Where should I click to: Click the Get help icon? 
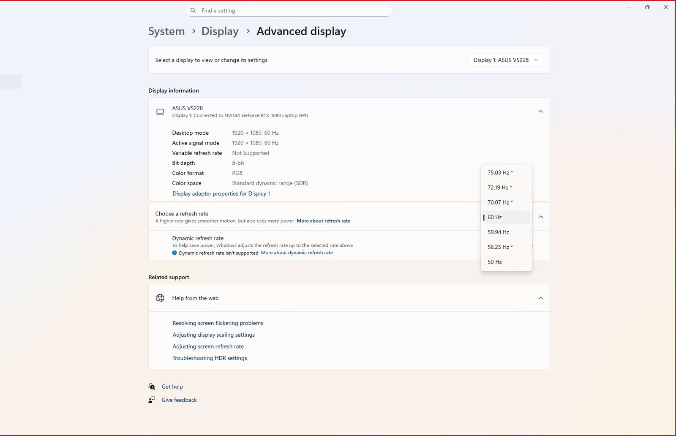click(x=152, y=387)
